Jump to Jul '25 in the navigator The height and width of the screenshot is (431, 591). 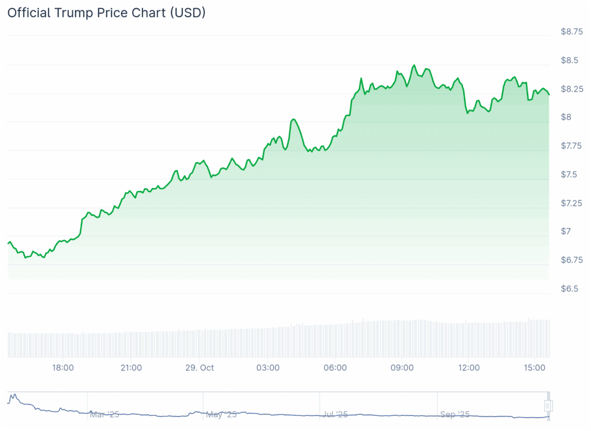click(x=335, y=414)
